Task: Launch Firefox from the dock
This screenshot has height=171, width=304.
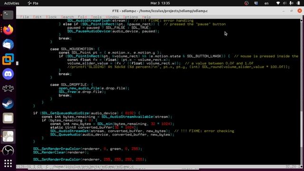Action: point(8,29)
